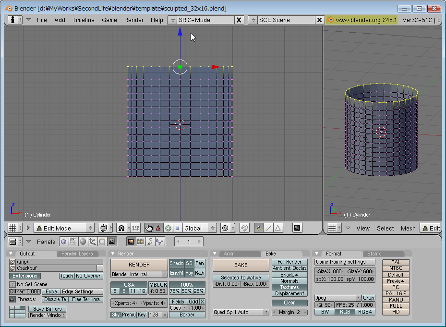This screenshot has height=327, width=446.
Task: Toggle the Ray tracing option
Action: pyautogui.click(x=189, y=273)
